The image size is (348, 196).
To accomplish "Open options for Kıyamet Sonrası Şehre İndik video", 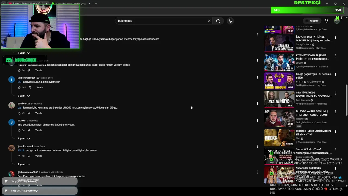I will click(335, 56).
